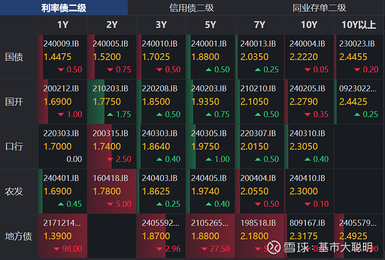The image size is (385, 260).
Task: Select the 1Y column header
Action: (x=63, y=25)
